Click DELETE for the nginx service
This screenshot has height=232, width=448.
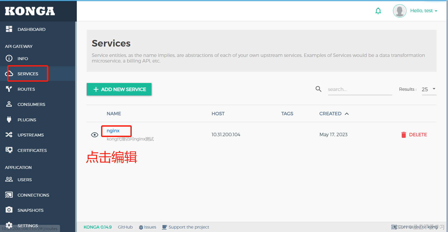point(418,135)
